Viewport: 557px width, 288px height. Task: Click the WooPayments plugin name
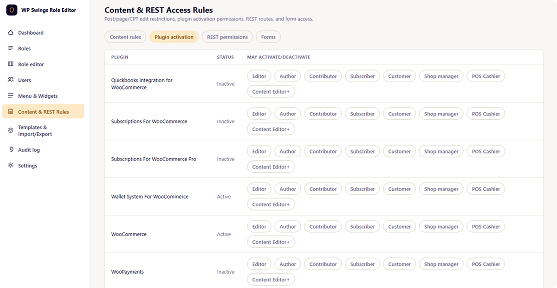[x=128, y=272]
